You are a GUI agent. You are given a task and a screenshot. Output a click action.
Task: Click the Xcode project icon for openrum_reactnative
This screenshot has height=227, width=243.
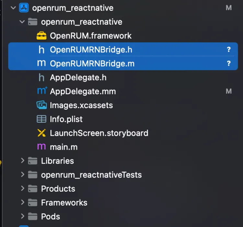coord(24,8)
